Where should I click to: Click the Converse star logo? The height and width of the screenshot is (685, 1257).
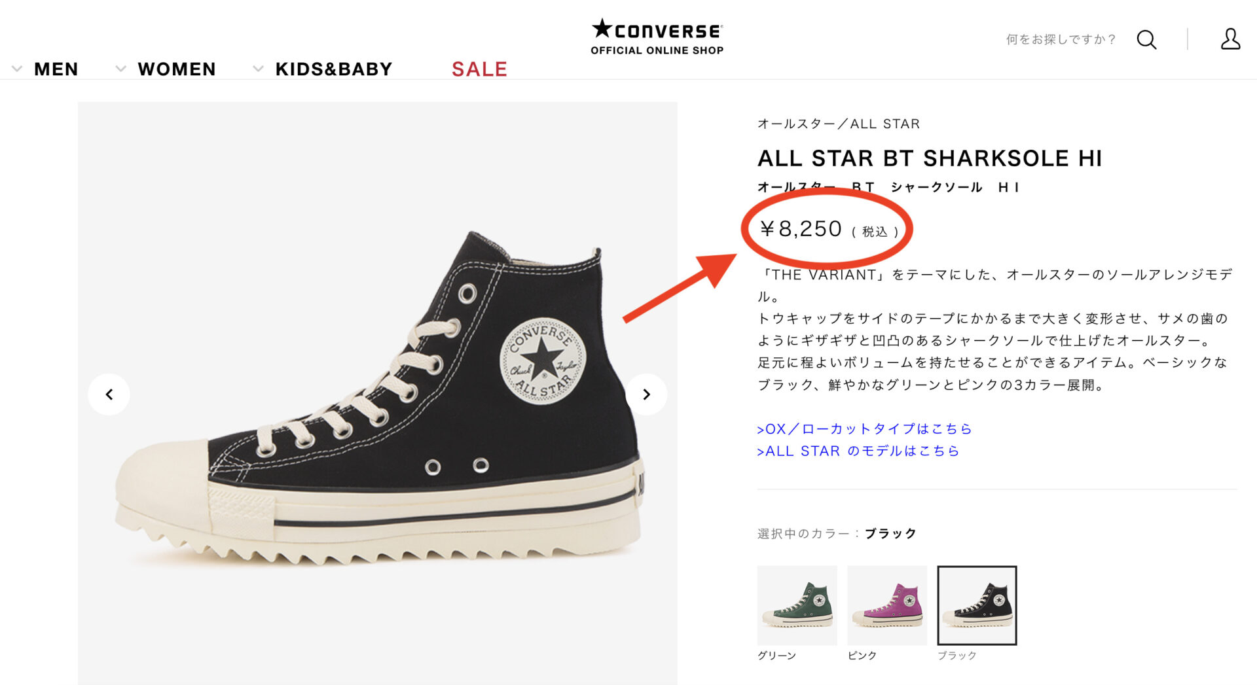(657, 29)
